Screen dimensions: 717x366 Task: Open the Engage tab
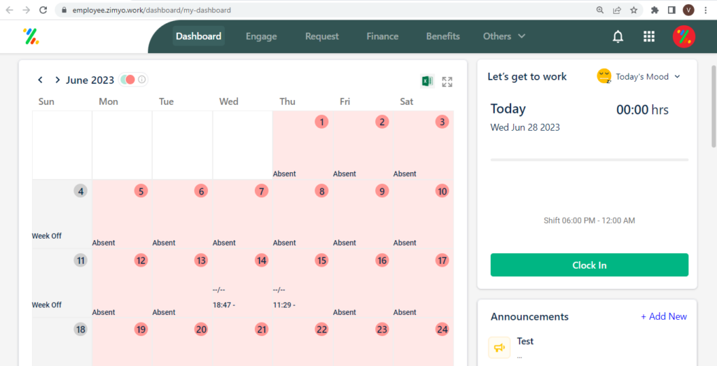click(261, 36)
